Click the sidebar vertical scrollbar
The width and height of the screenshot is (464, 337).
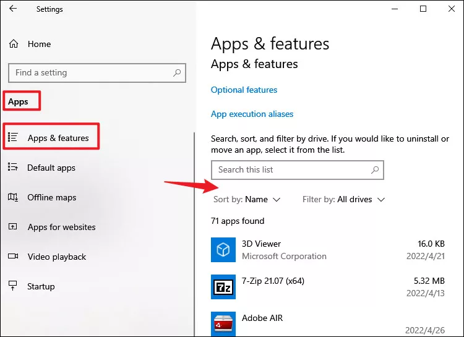(194, 234)
